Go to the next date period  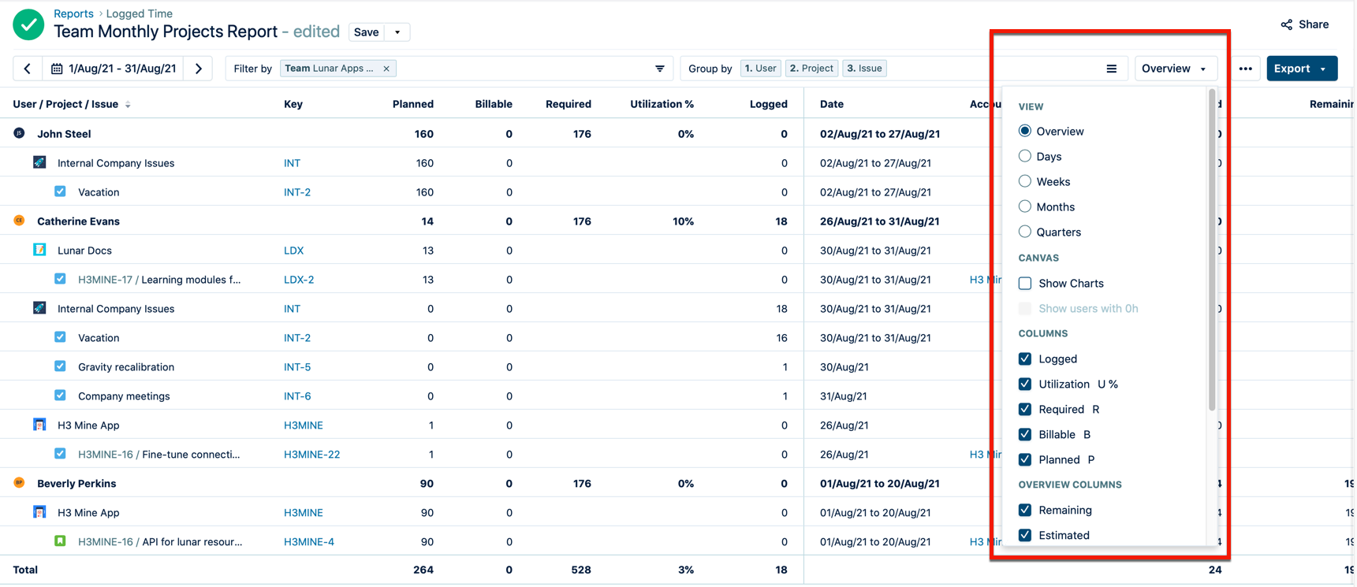click(x=199, y=69)
